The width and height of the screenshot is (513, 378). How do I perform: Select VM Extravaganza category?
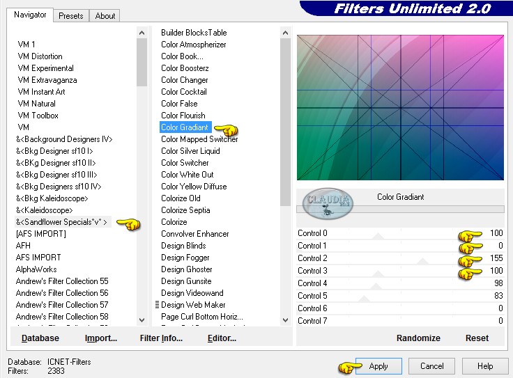tap(47, 80)
